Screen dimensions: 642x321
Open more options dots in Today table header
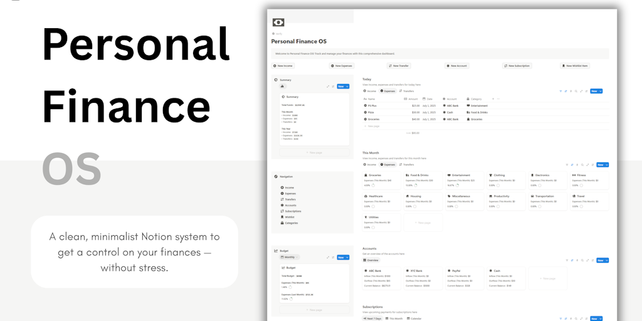[498, 98]
